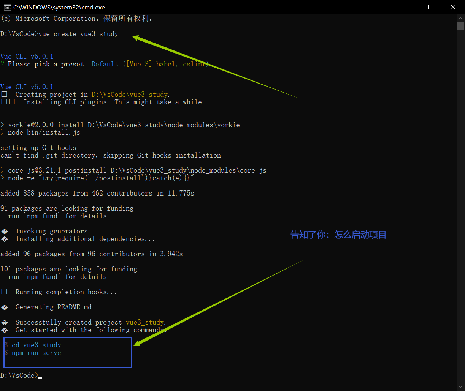
Task: Click the final 'D:\VsCode>' prompt
Action: (x=19, y=375)
